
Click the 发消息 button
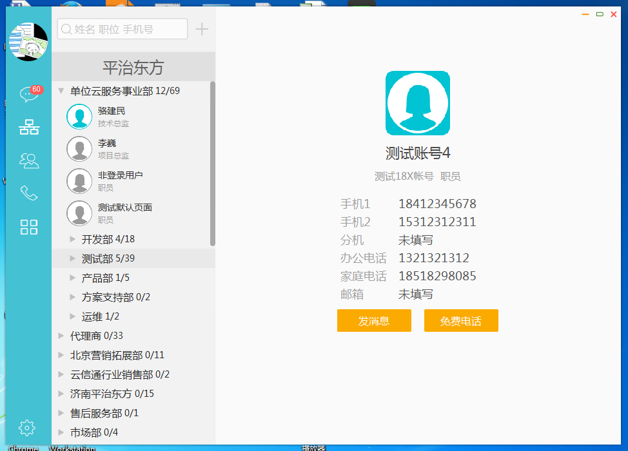click(374, 320)
